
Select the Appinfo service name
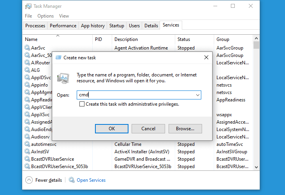point(39,85)
